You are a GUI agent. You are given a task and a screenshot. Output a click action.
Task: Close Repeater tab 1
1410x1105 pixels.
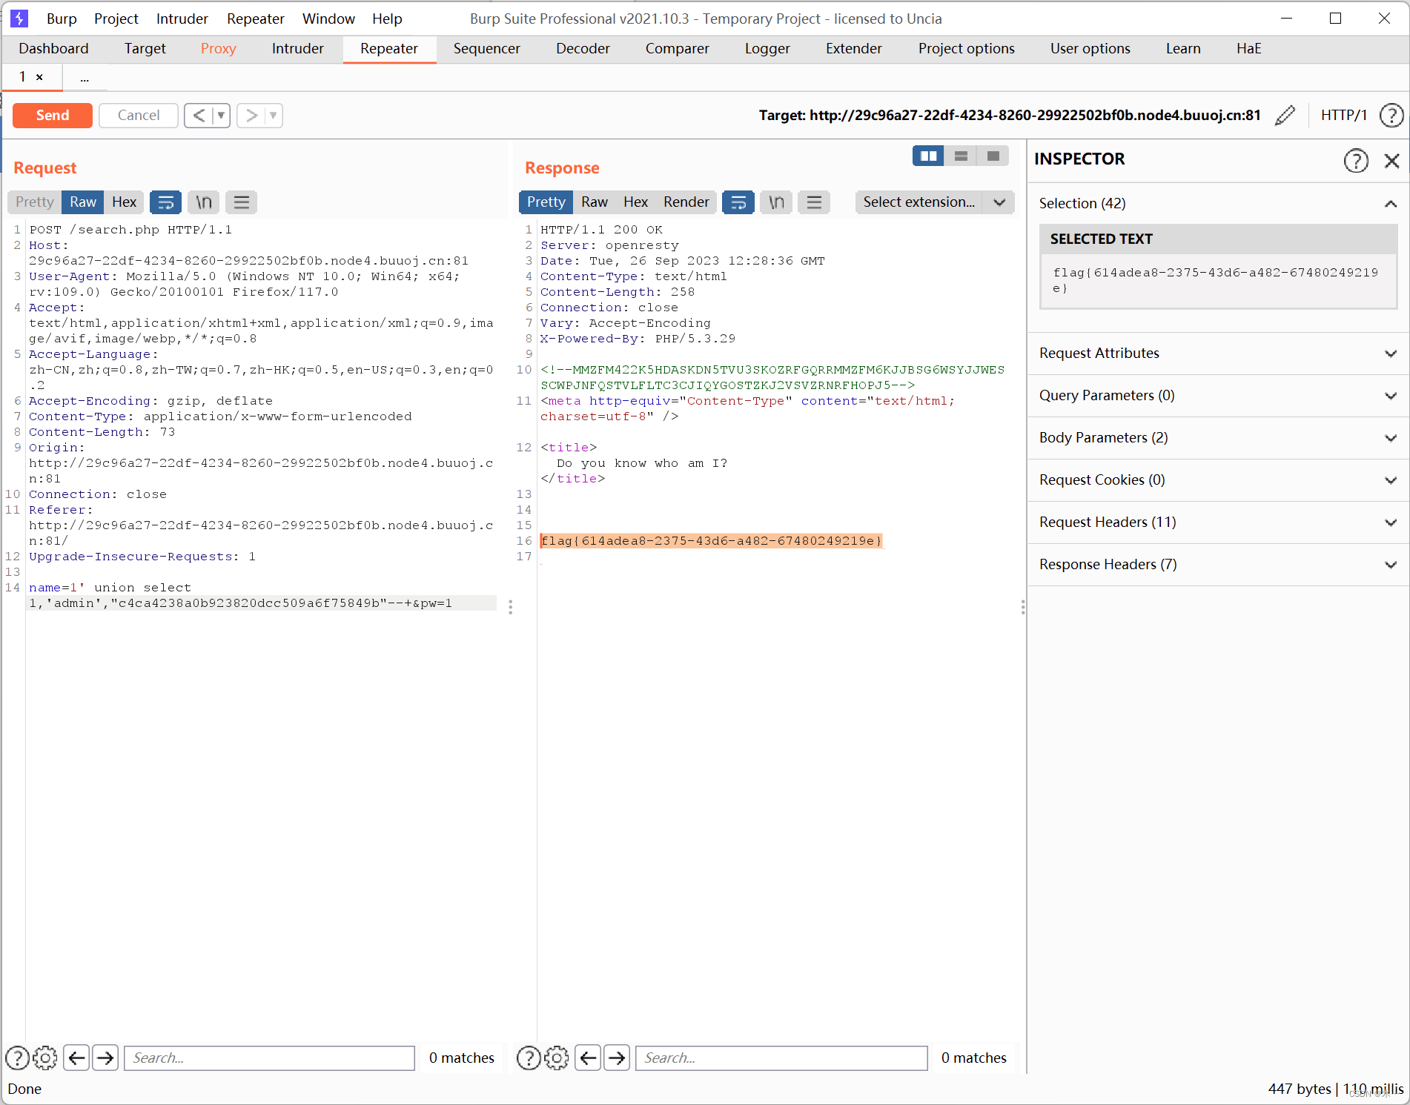point(39,77)
